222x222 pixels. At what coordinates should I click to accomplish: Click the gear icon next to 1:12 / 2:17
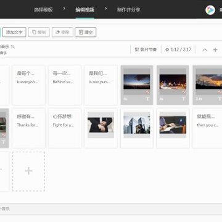(x=167, y=49)
